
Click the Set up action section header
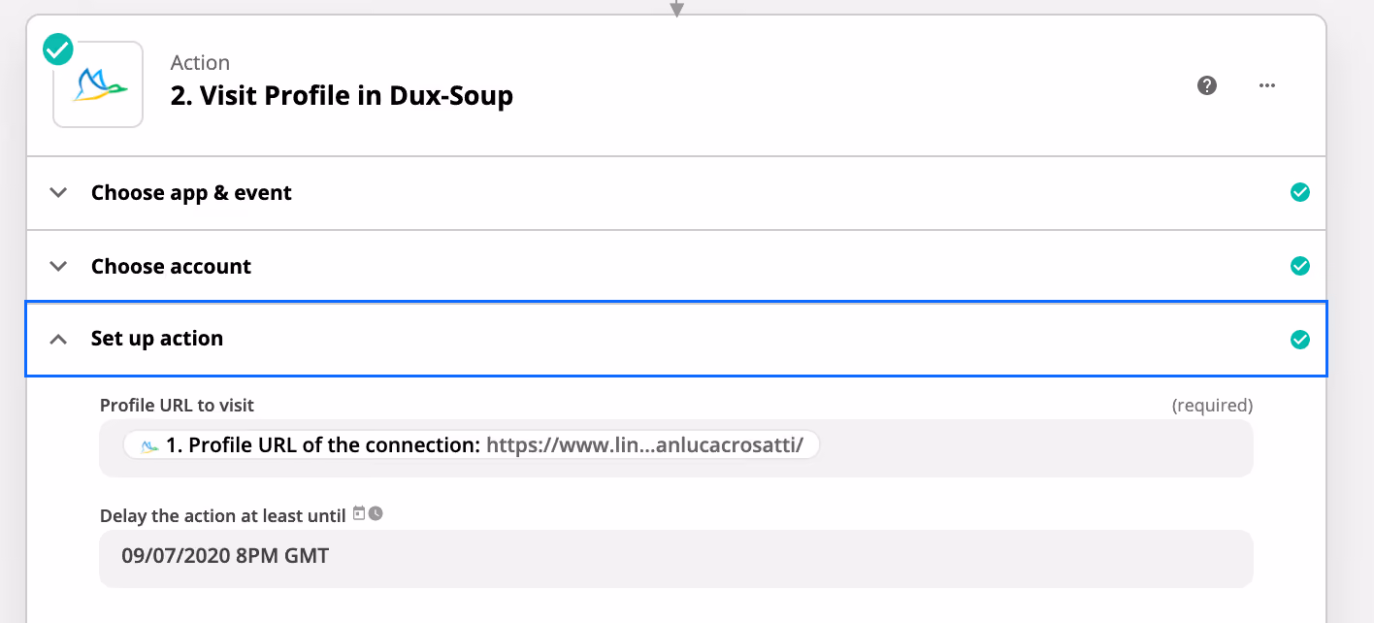(676, 339)
